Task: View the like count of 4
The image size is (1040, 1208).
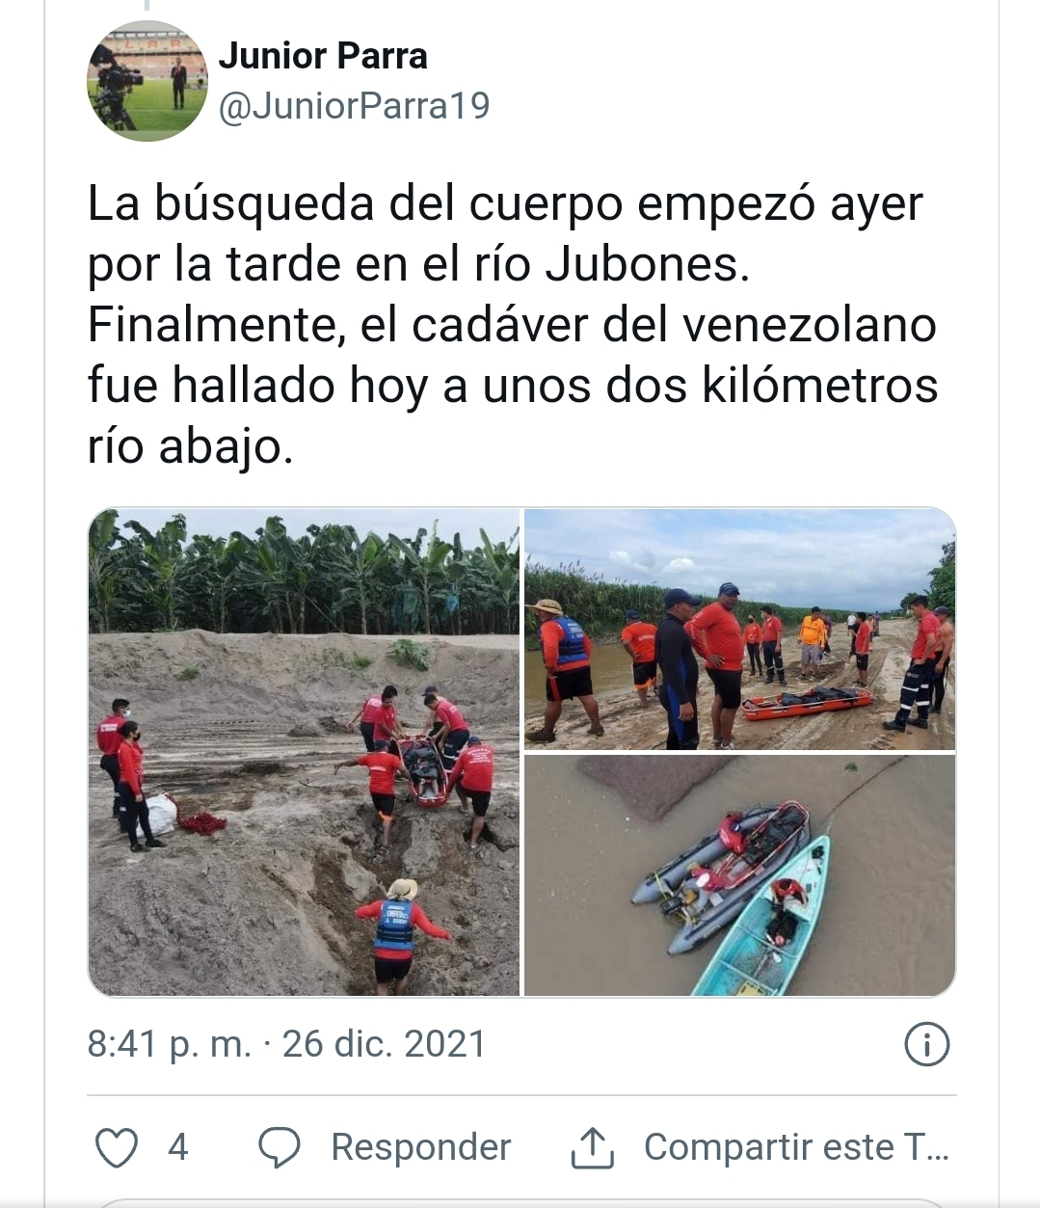Action: coord(177,1147)
